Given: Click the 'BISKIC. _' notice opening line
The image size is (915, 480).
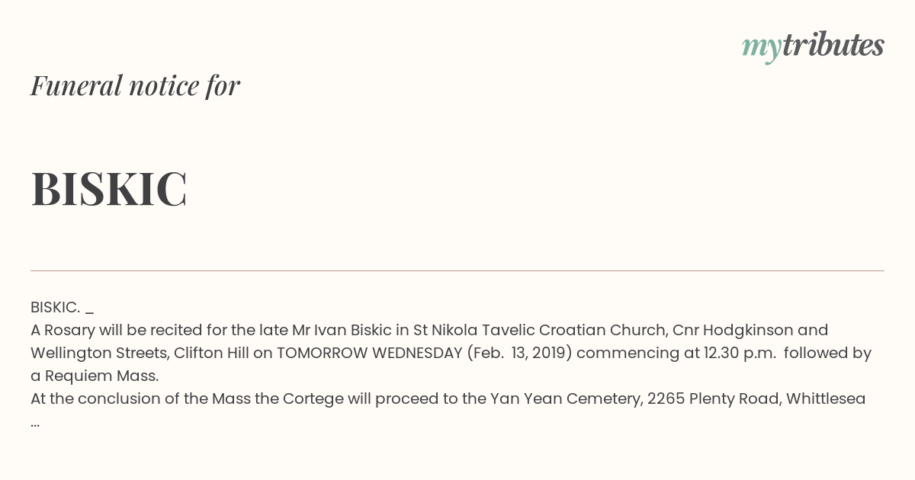Looking at the screenshot, I should click(62, 307).
